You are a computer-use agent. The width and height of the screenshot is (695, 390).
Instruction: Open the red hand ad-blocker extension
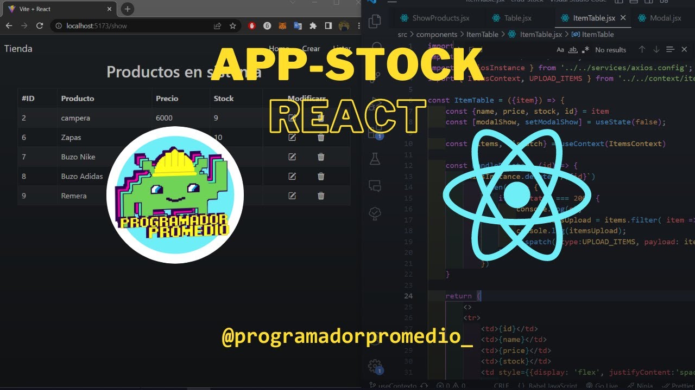pos(252,25)
